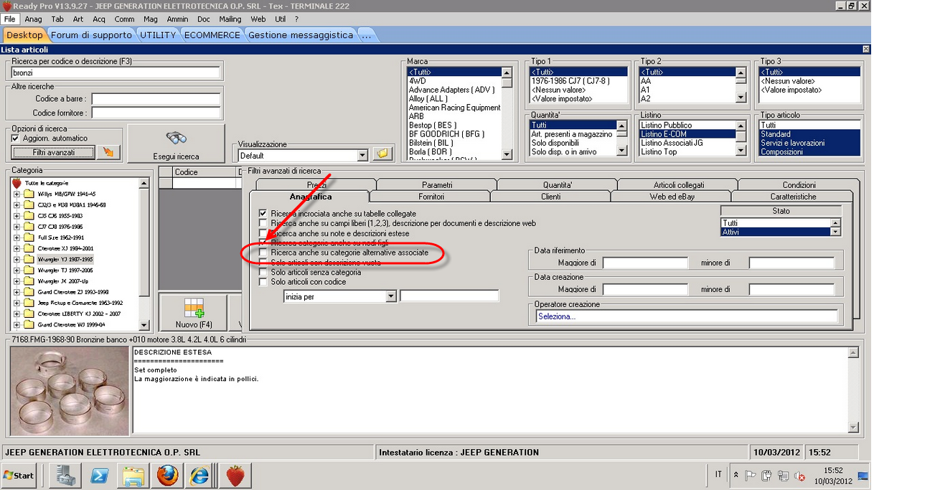
Task: Enable Ricerca anche su campi liberi checkbox
Action: (x=263, y=223)
